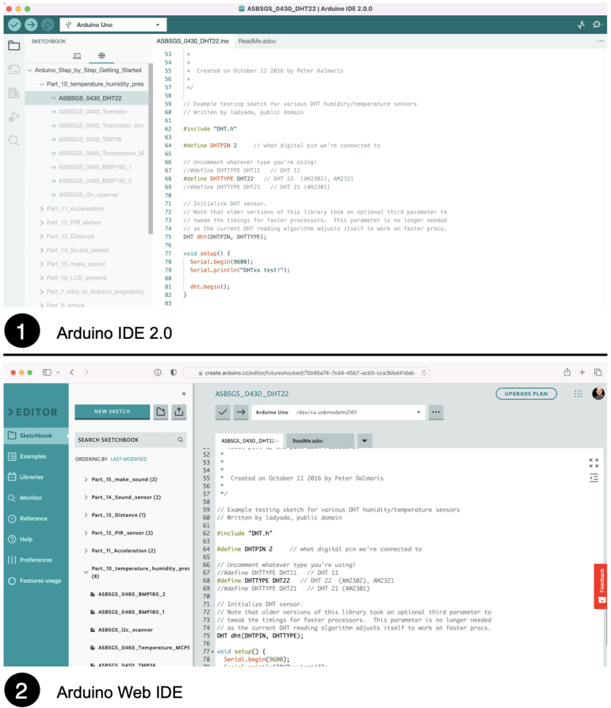Click NEW SKETCH button

point(113,412)
